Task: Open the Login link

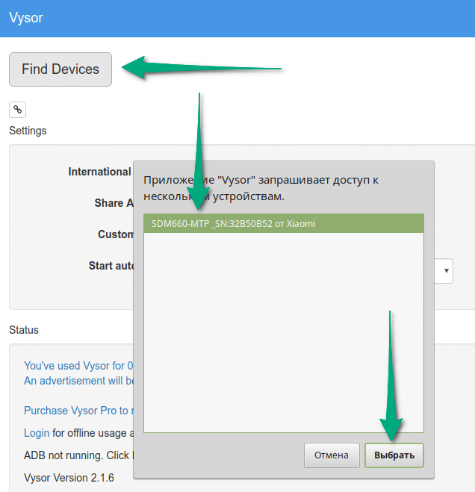Action: [37, 433]
